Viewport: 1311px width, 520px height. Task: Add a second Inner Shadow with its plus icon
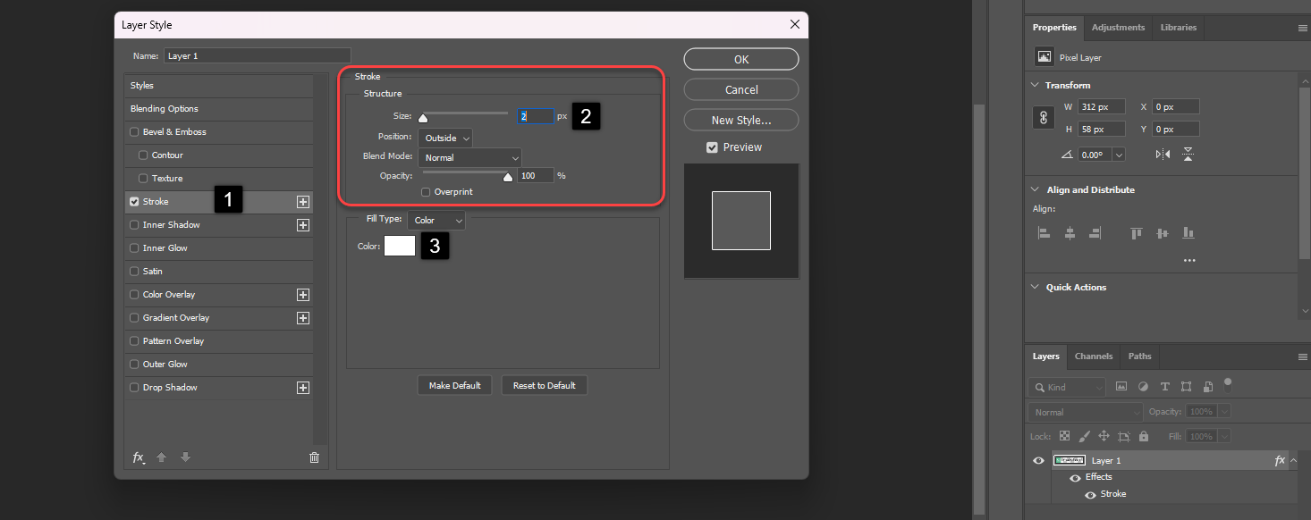point(303,224)
